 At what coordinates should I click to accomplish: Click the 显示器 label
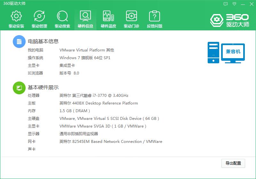coord(34,134)
